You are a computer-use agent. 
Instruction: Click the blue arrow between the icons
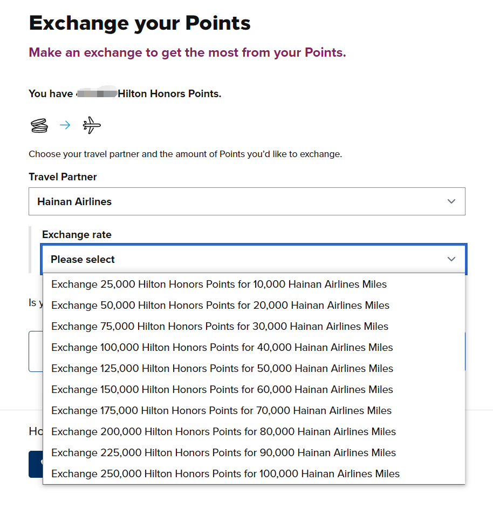coord(65,125)
